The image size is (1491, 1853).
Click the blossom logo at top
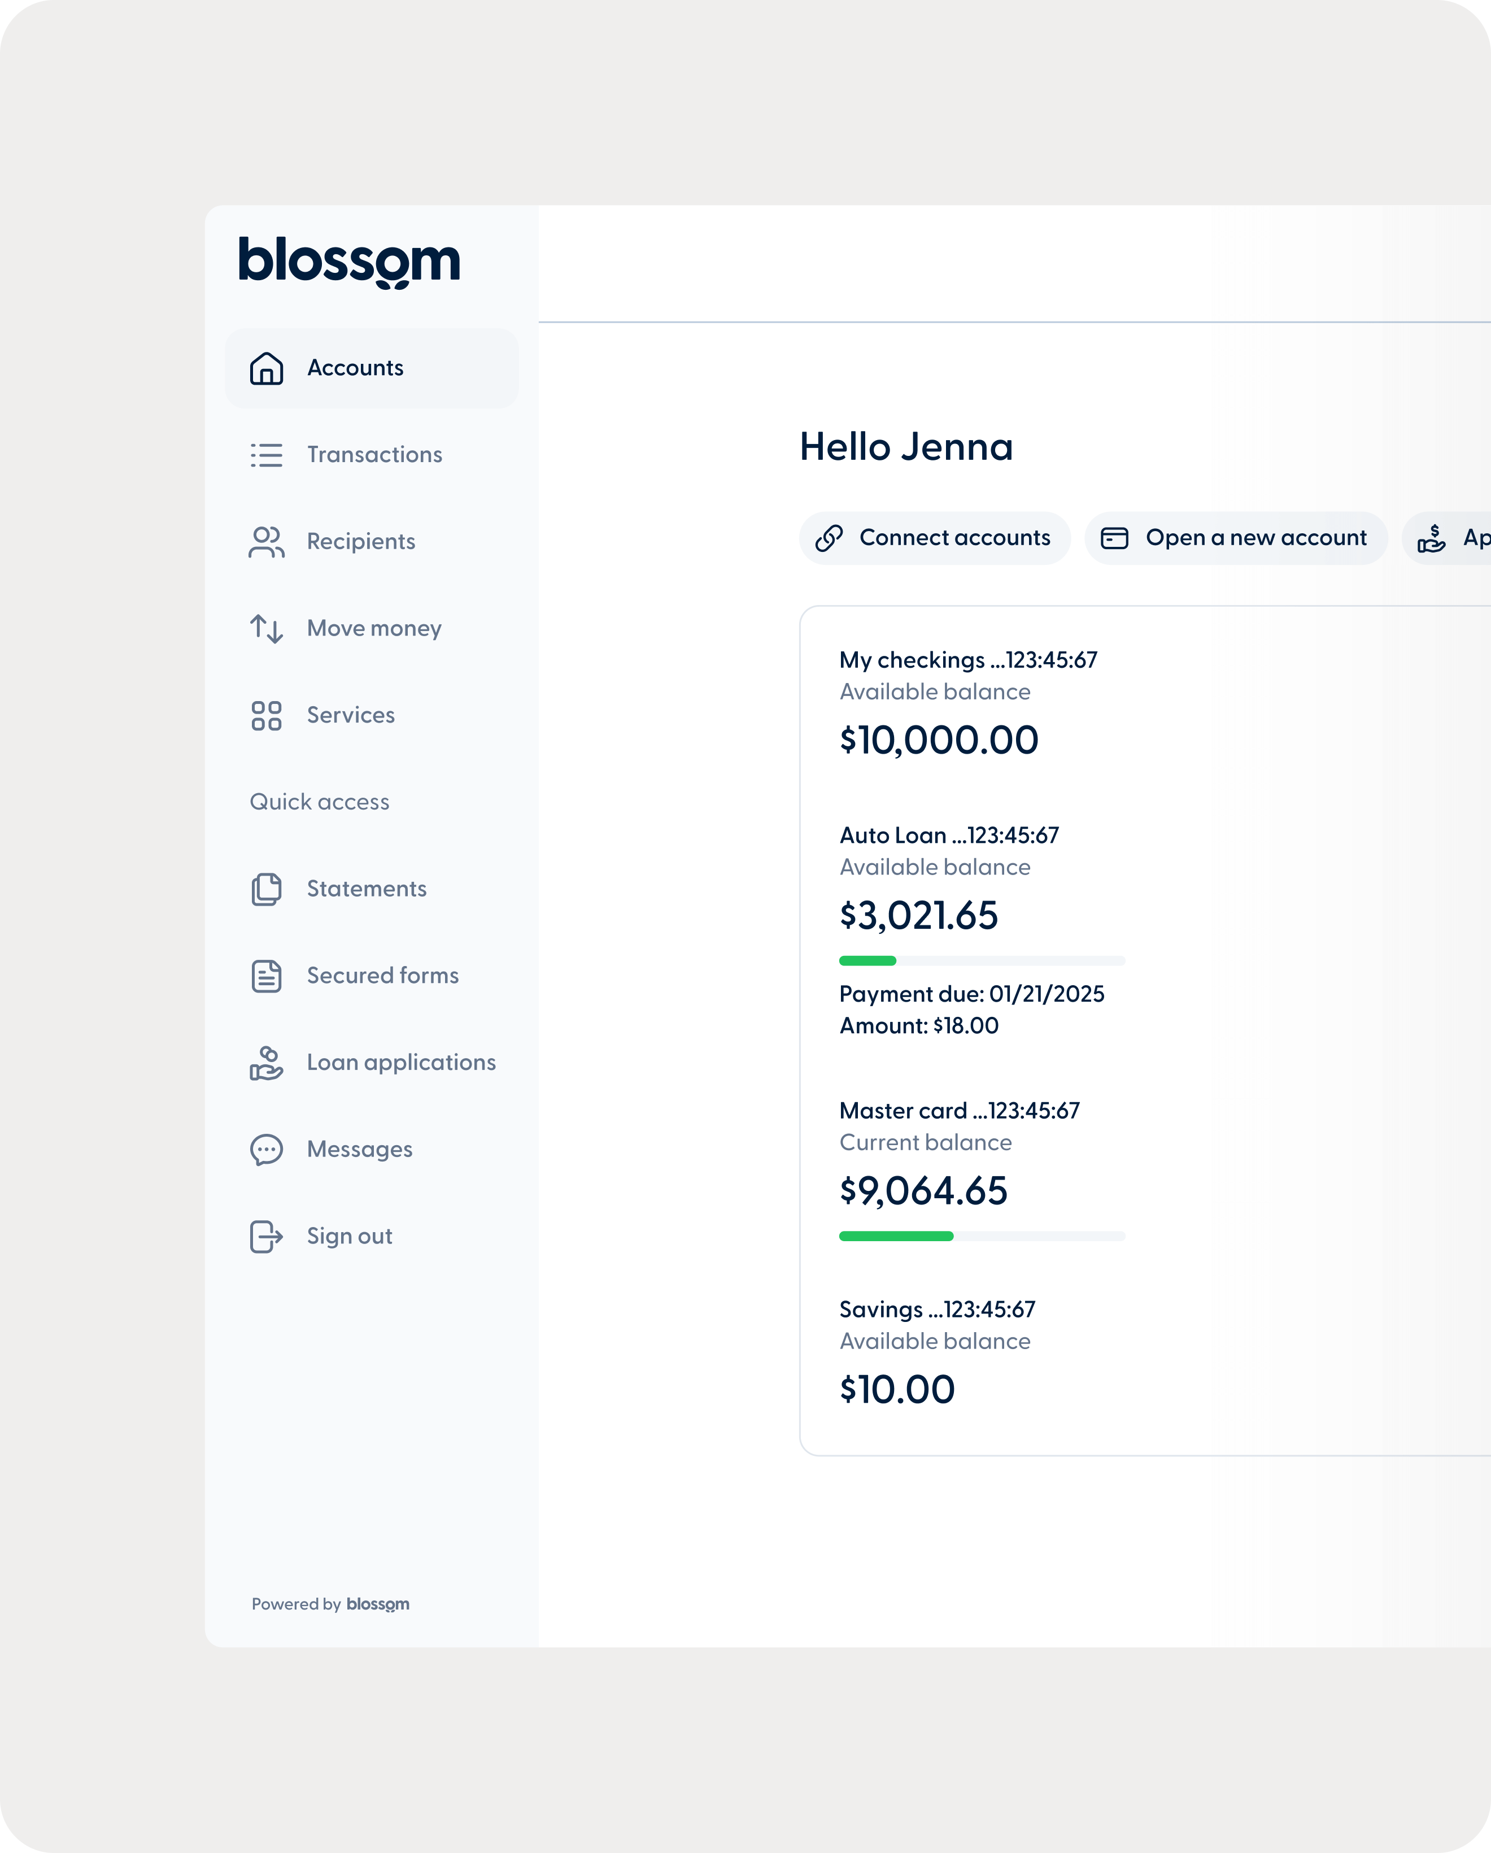click(x=349, y=261)
